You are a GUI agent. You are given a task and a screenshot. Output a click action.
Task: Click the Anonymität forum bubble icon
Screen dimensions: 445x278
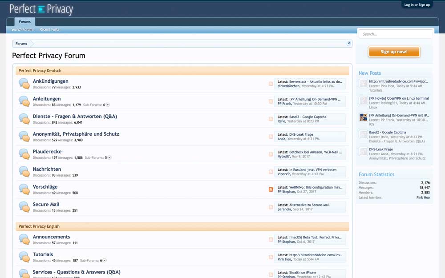24,137
